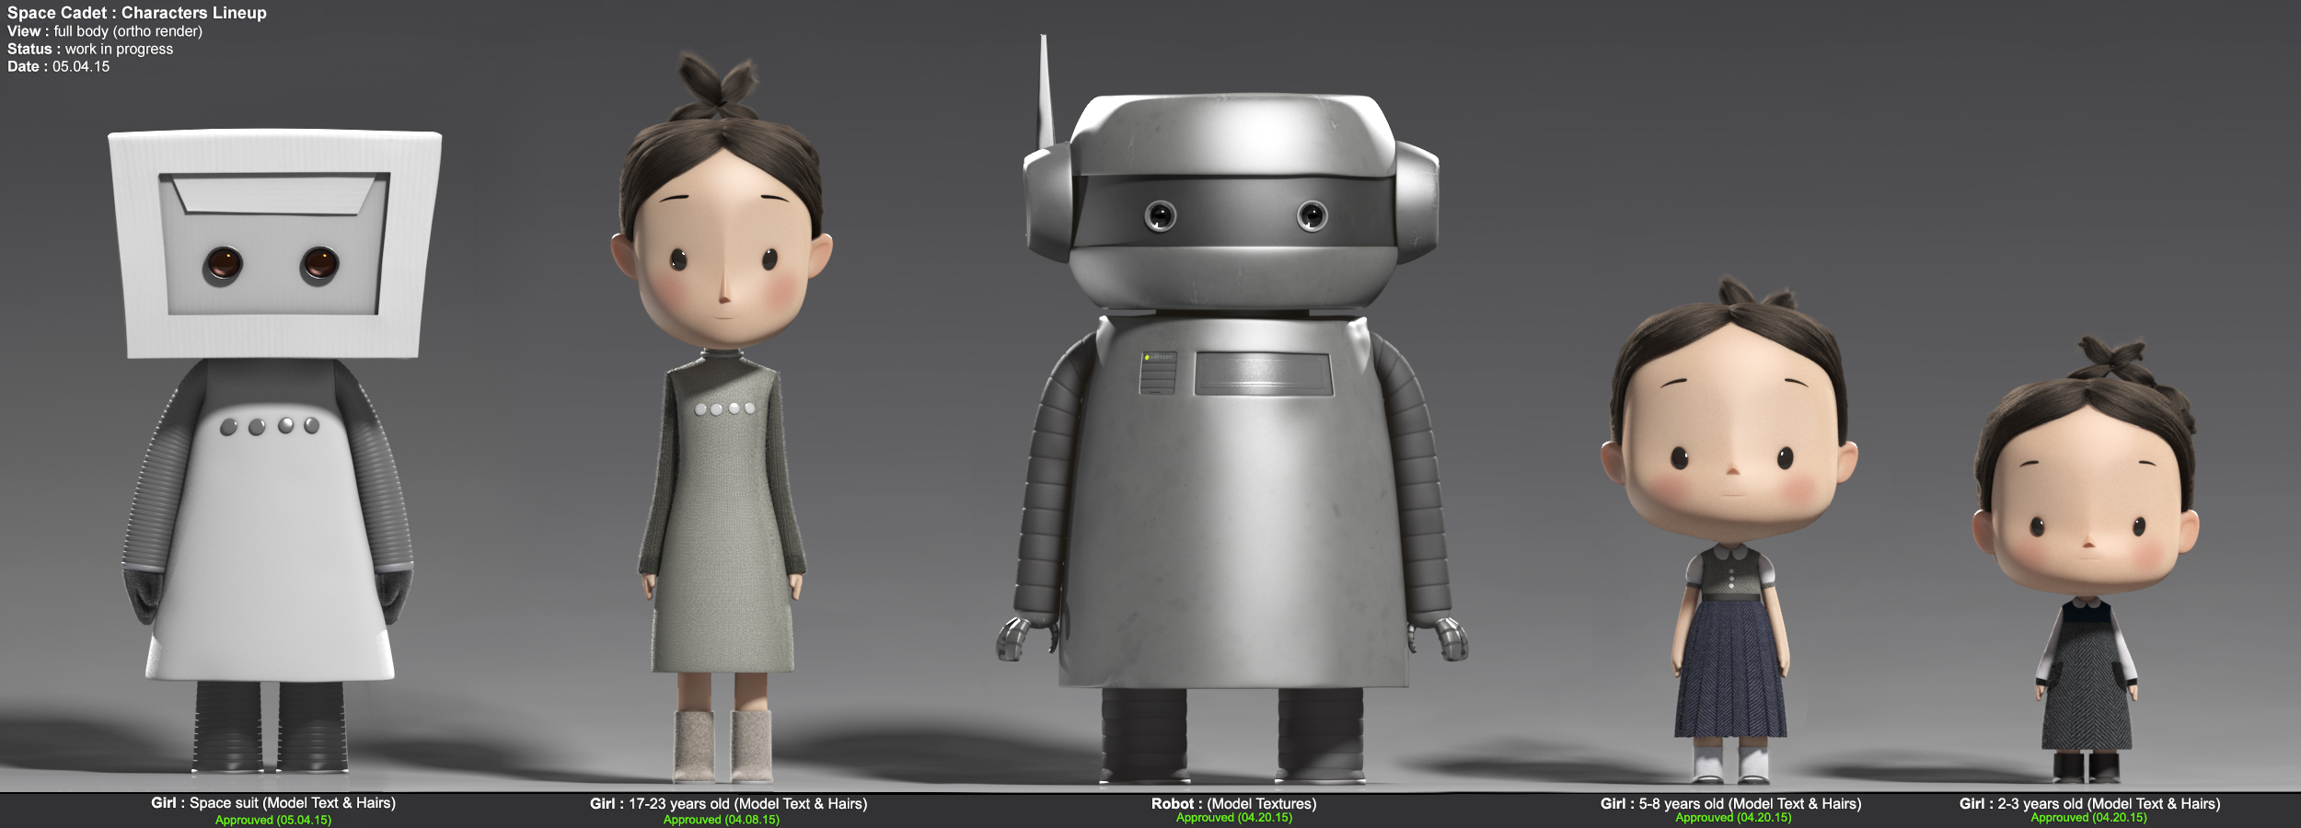Select the Girl 2-3 years old caption

[2089, 804]
